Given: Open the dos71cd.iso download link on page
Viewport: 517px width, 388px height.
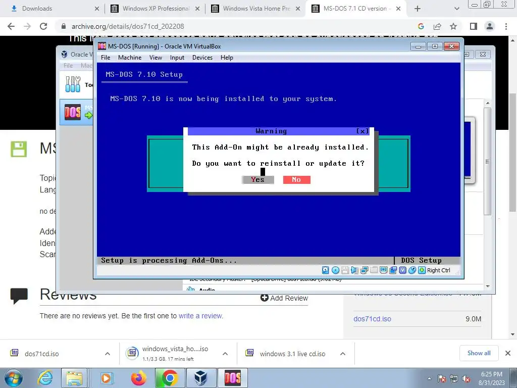Looking at the screenshot, I should click(372, 319).
